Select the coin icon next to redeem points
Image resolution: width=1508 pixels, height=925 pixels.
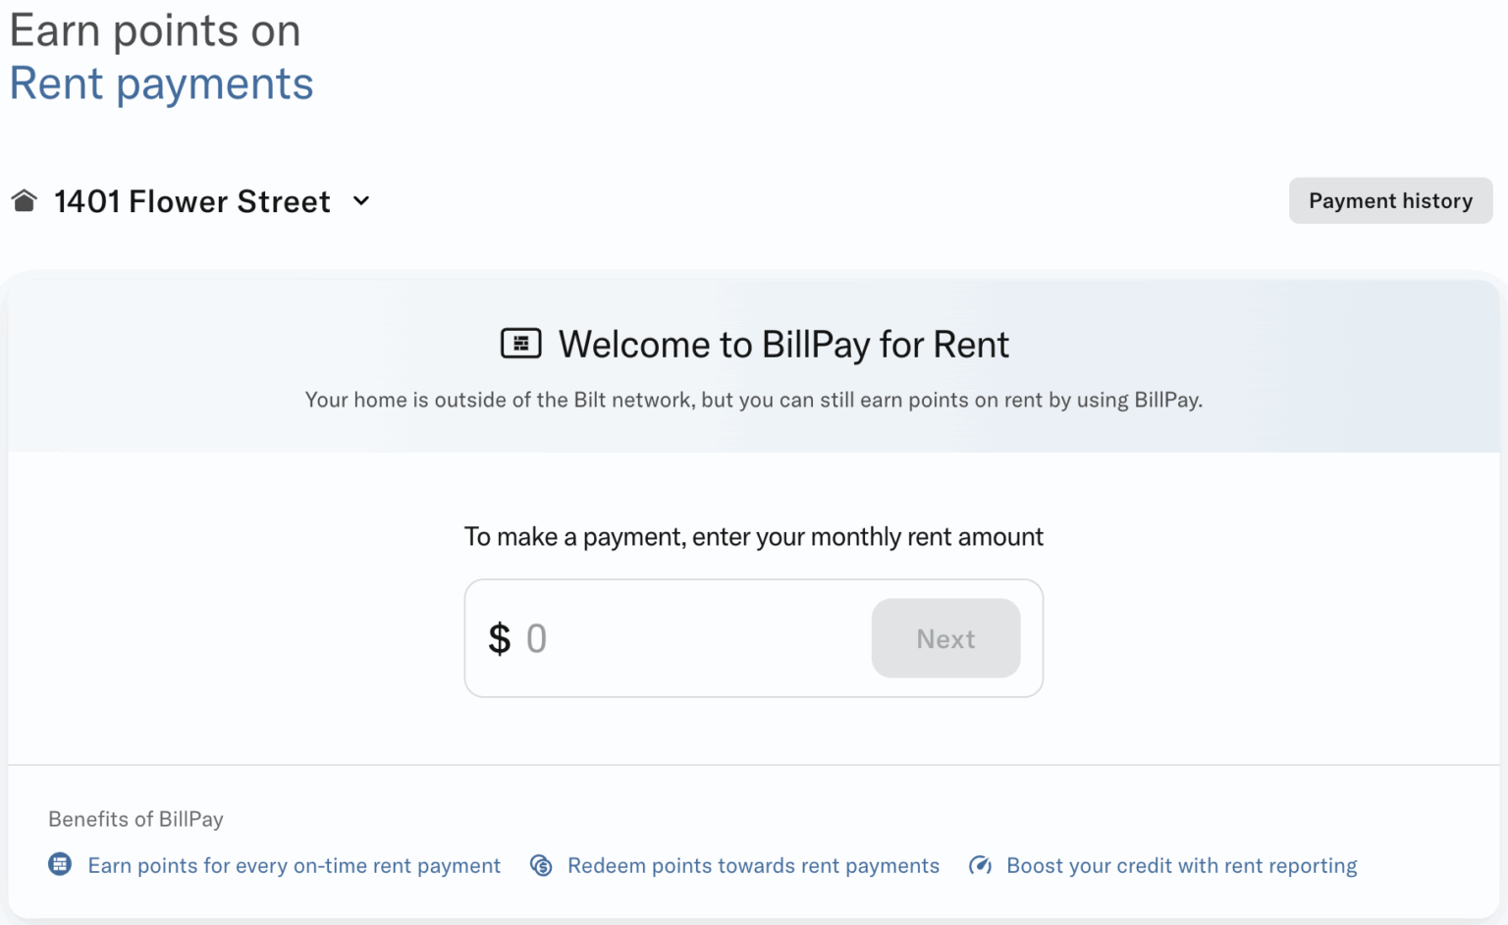pyautogui.click(x=541, y=865)
